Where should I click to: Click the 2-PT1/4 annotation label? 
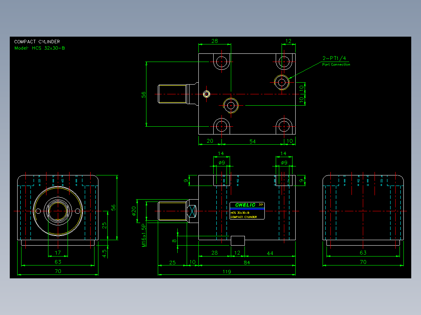coord(334,58)
